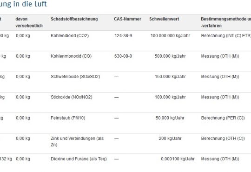Click the page heading about Luft

23,4
